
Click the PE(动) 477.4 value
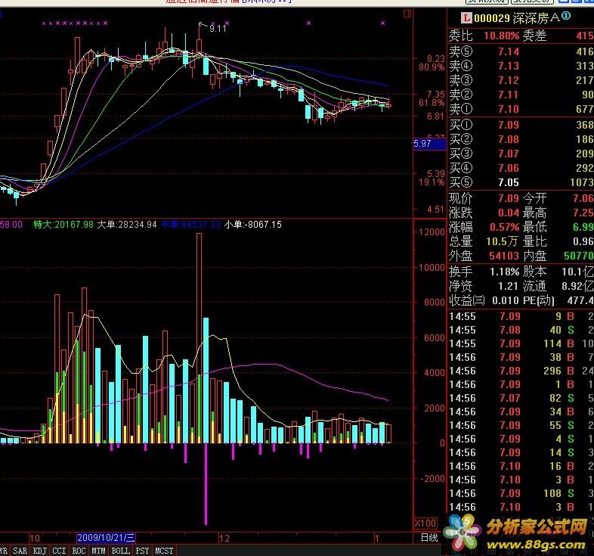580,301
